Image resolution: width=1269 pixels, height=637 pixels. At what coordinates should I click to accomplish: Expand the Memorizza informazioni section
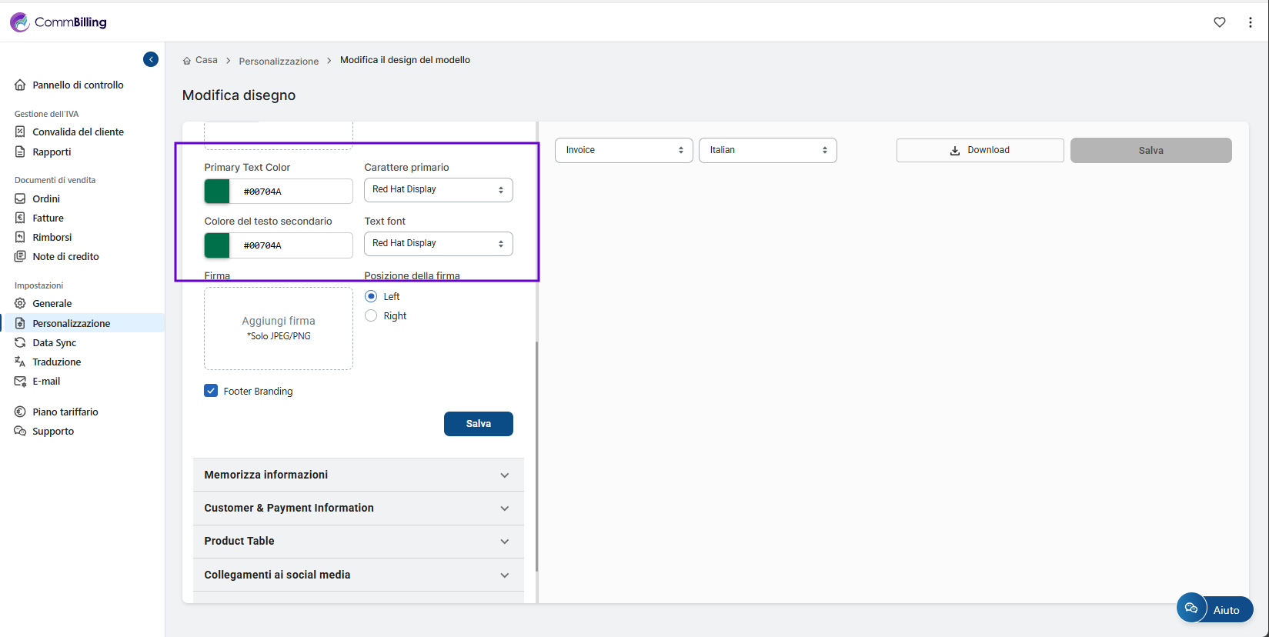click(x=358, y=475)
